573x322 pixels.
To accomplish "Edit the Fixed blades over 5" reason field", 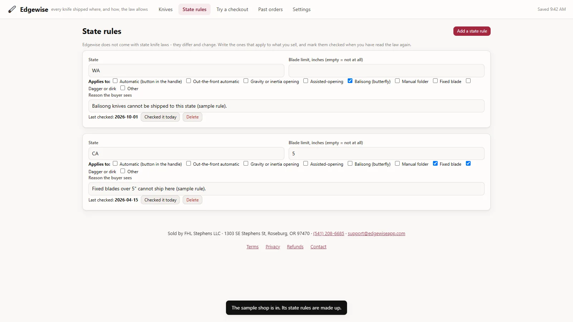I will (286, 189).
